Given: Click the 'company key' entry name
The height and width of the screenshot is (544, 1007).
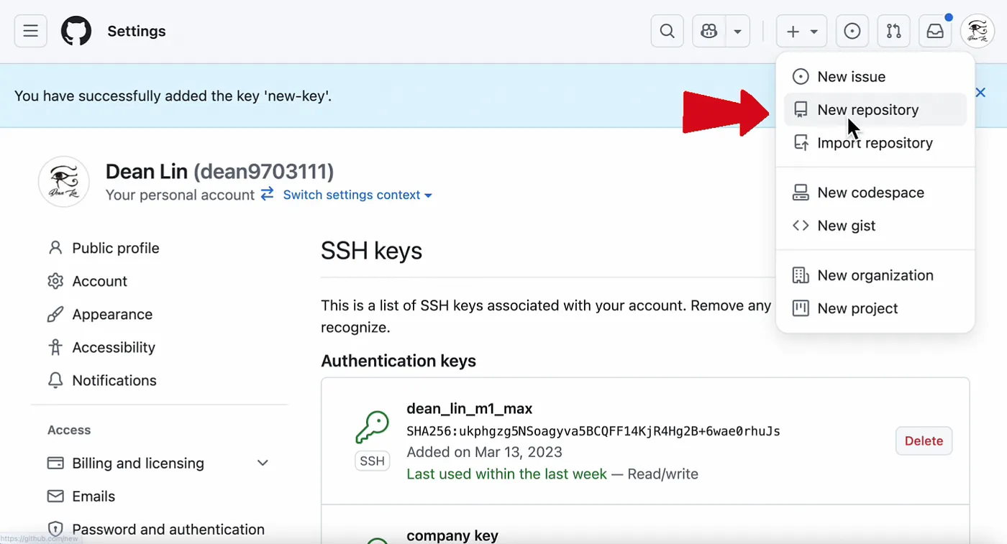Looking at the screenshot, I should tap(452, 535).
